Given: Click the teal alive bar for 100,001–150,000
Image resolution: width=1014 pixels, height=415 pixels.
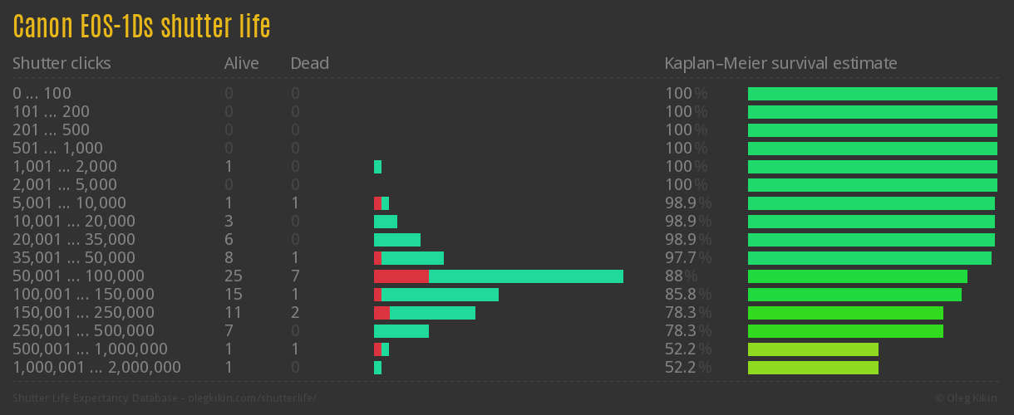Looking at the screenshot, I should tap(440, 295).
